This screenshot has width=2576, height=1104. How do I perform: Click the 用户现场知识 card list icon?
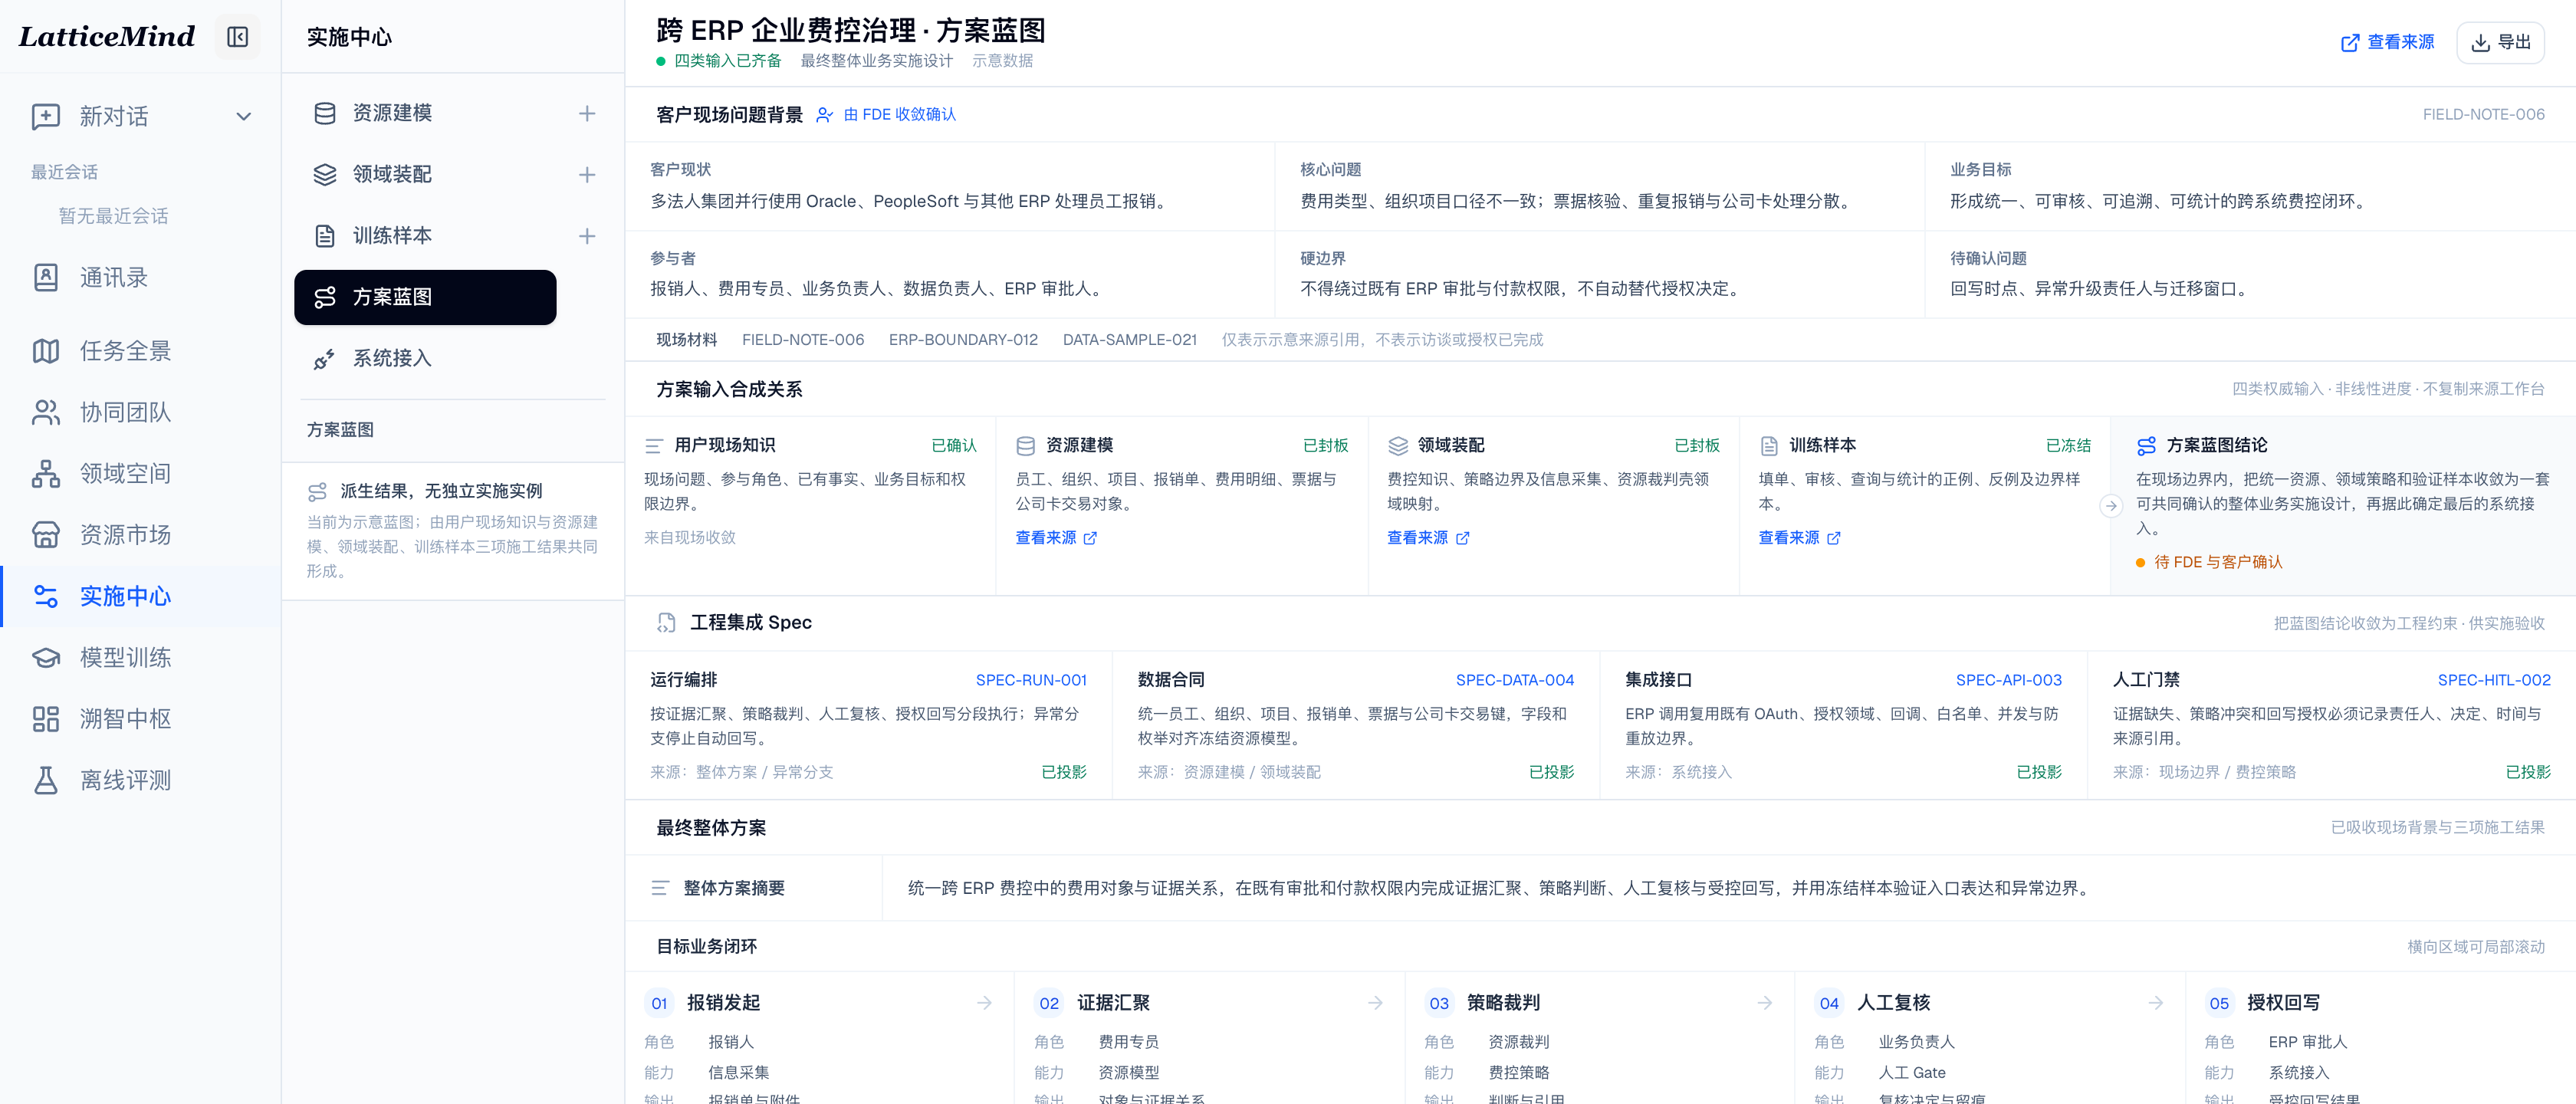[654, 446]
